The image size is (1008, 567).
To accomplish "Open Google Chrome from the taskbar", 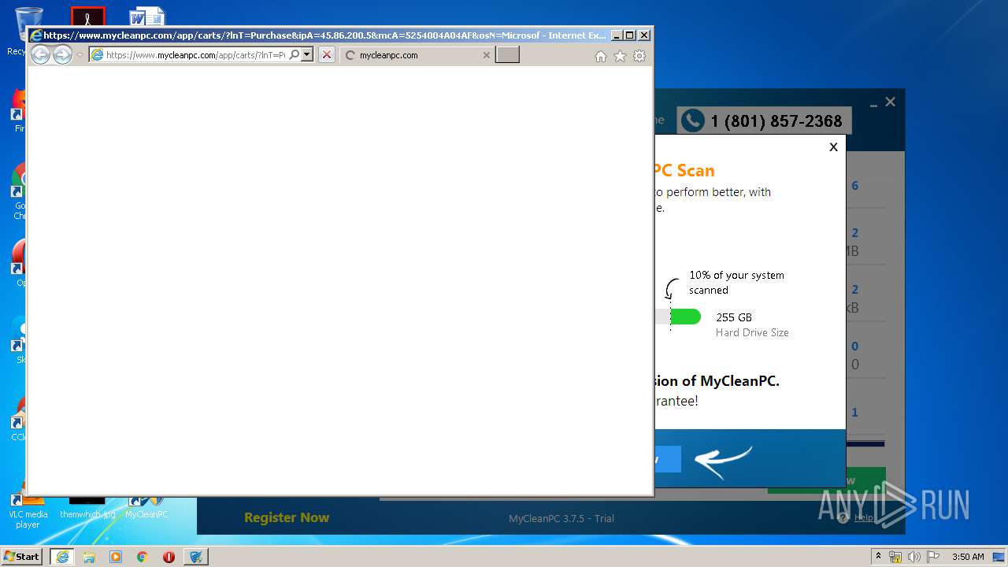I will [143, 557].
